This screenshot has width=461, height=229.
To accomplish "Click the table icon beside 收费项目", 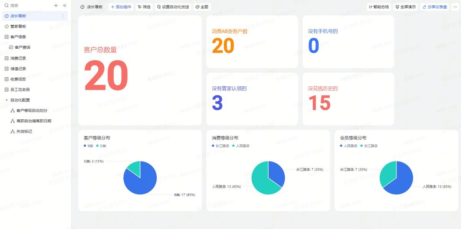I will pyautogui.click(x=7, y=79).
